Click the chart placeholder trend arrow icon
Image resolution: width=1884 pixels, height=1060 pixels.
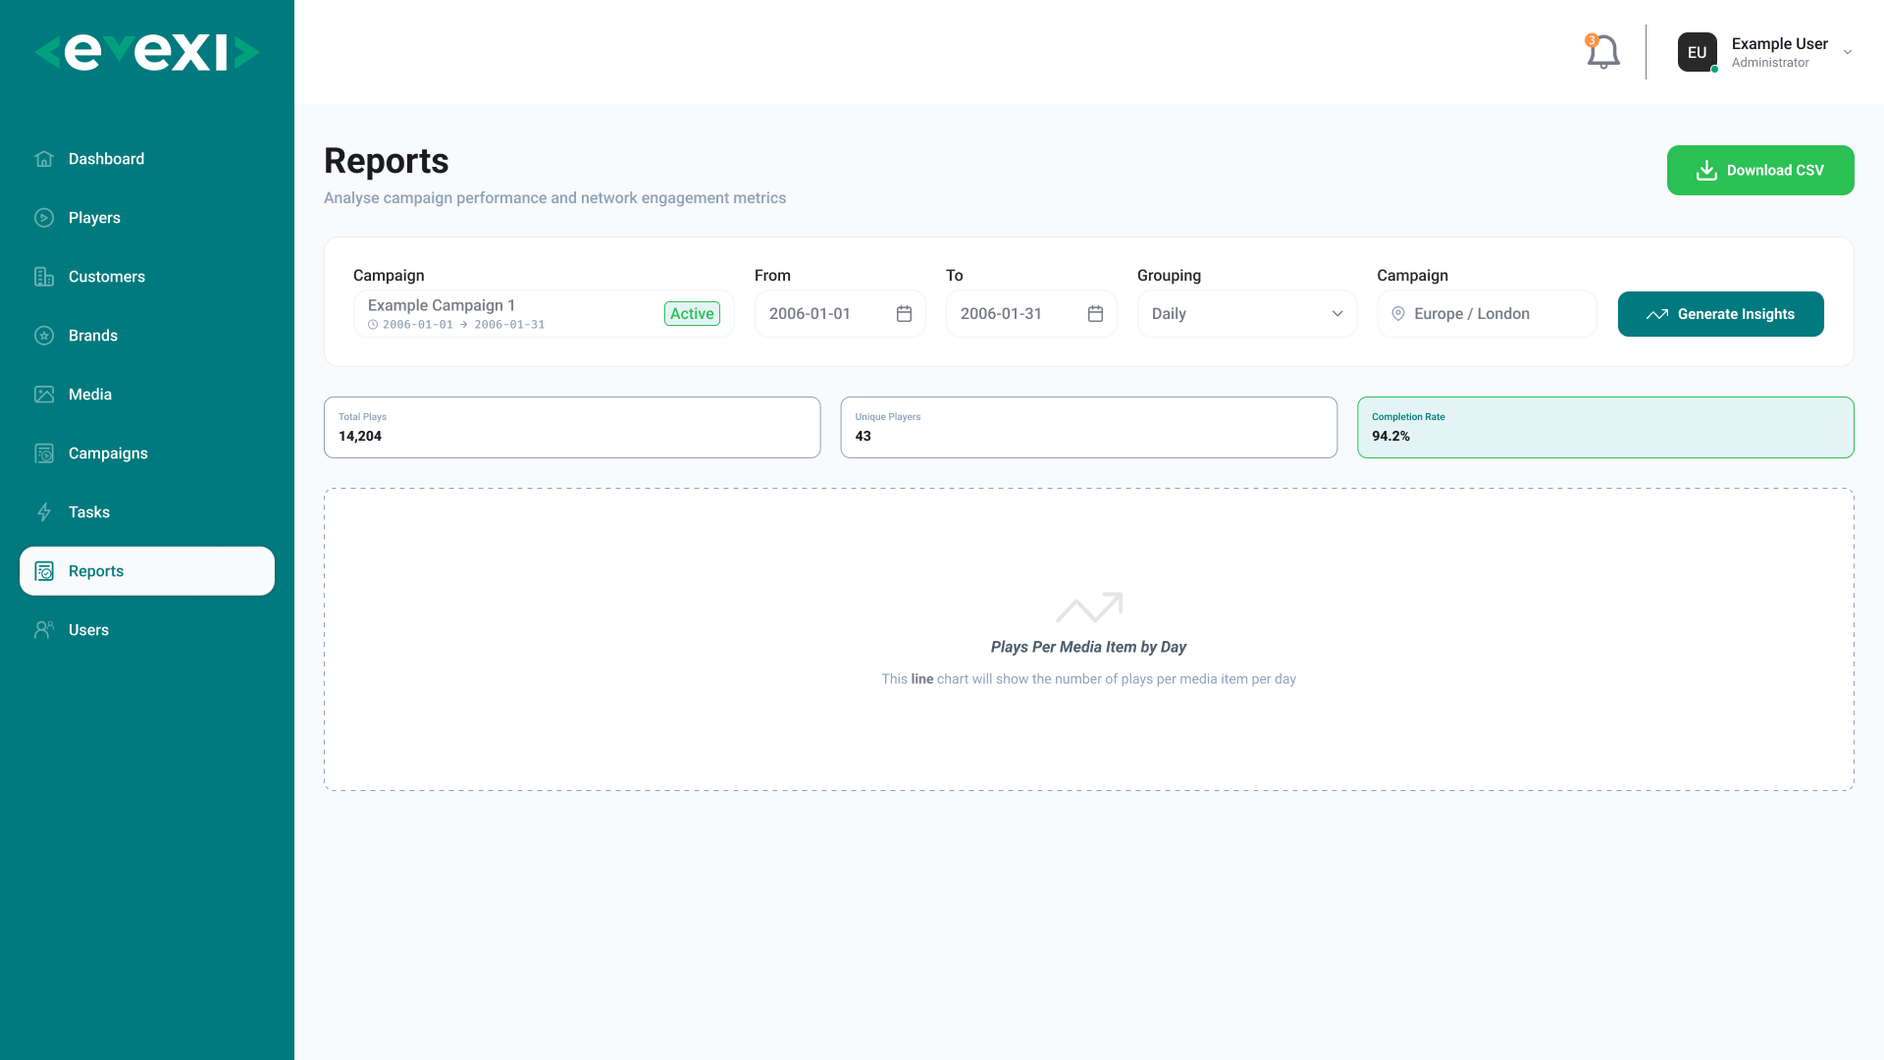click(x=1089, y=608)
